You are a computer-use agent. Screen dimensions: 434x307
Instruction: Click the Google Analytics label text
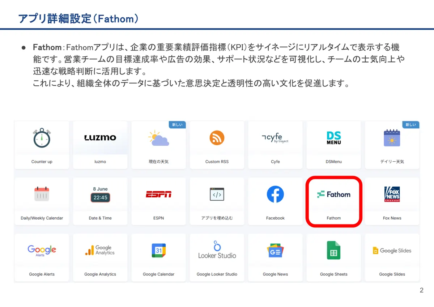(x=100, y=274)
